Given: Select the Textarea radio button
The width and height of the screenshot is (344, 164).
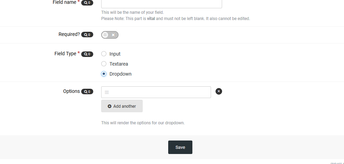Looking at the screenshot, I should tap(104, 64).
